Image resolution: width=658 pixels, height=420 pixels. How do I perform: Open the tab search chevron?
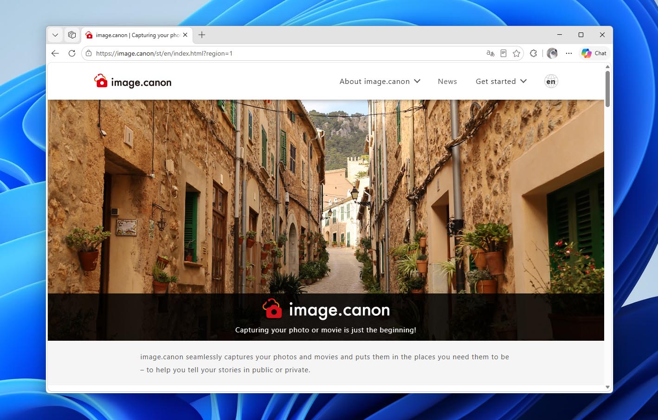[55, 35]
